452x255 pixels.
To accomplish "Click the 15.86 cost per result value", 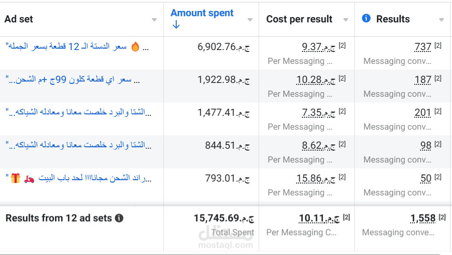I will [315, 178].
